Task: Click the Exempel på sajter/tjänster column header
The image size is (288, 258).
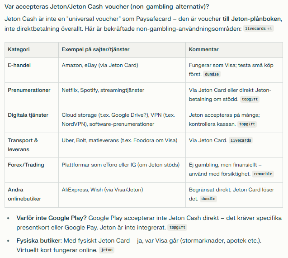Action: click(x=122, y=50)
